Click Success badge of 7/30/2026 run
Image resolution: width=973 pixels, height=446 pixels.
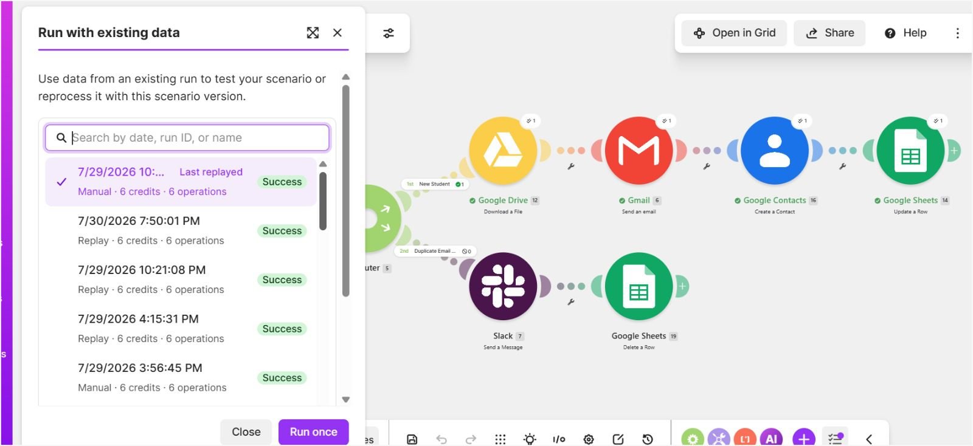click(282, 231)
